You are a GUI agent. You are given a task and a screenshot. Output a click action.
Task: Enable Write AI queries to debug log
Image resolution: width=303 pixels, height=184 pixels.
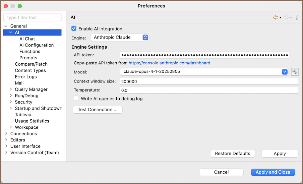point(76,99)
